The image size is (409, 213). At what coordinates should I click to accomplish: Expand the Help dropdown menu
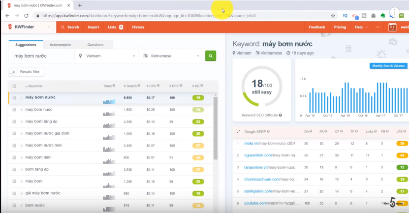pos(361,27)
